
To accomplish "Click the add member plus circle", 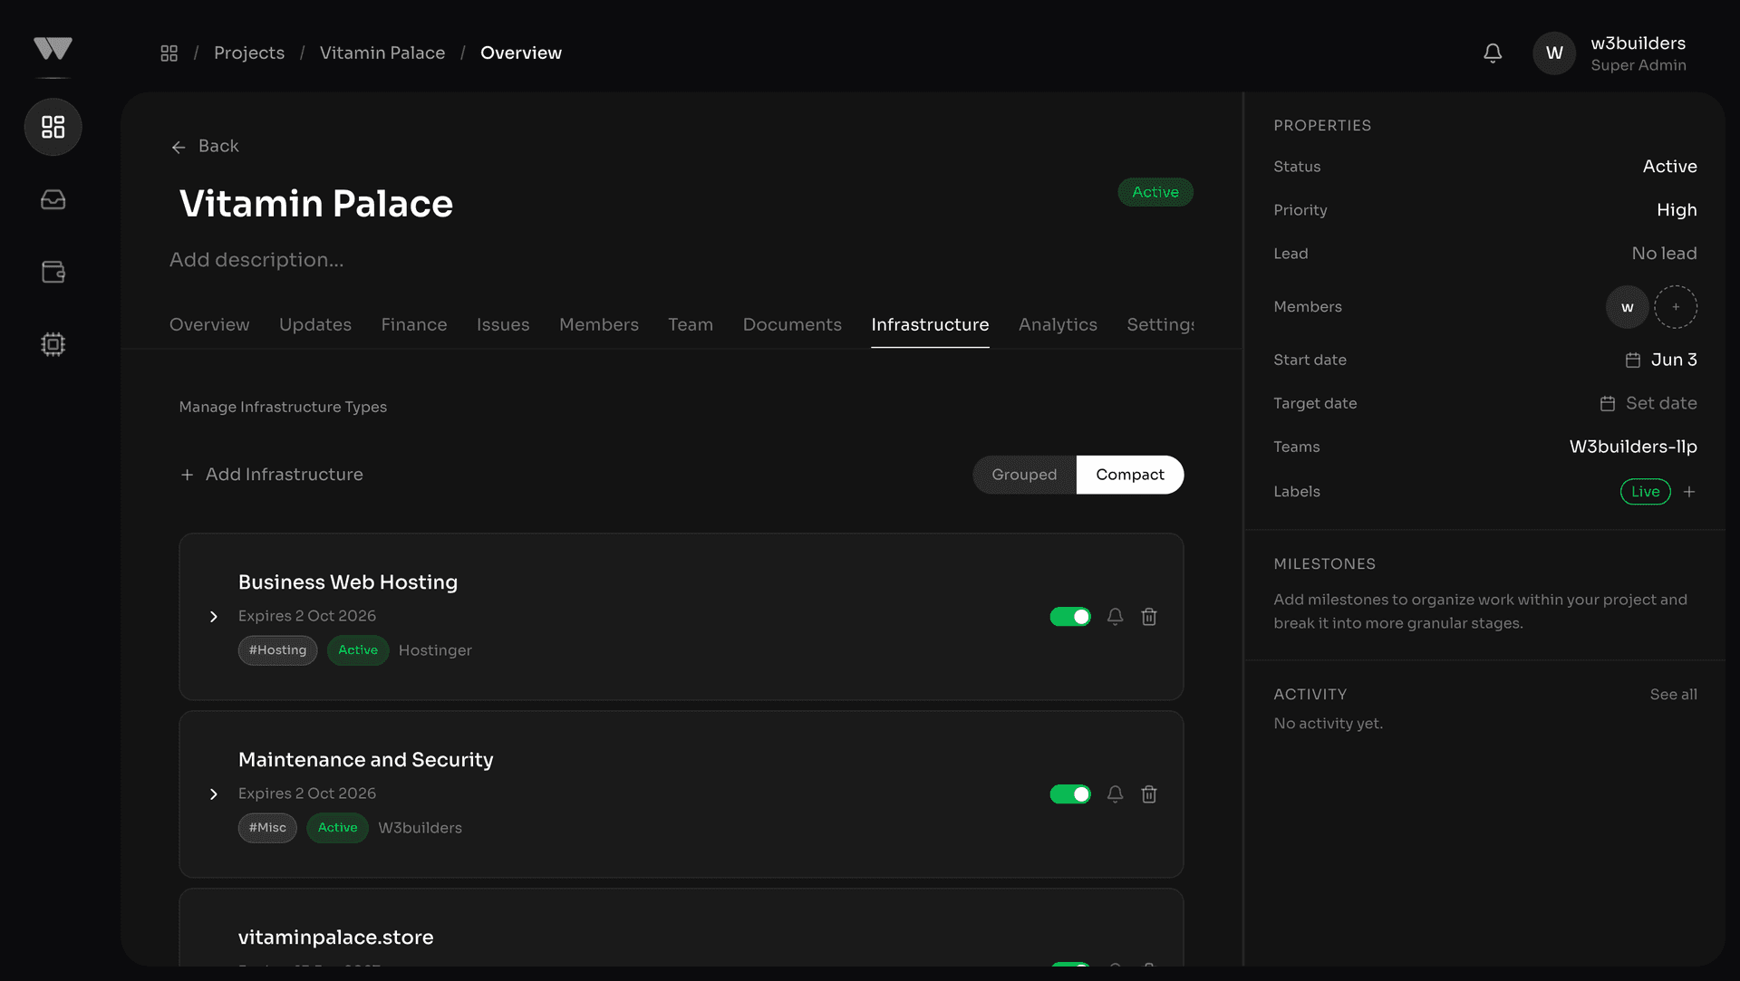I will pyautogui.click(x=1675, y=307).
